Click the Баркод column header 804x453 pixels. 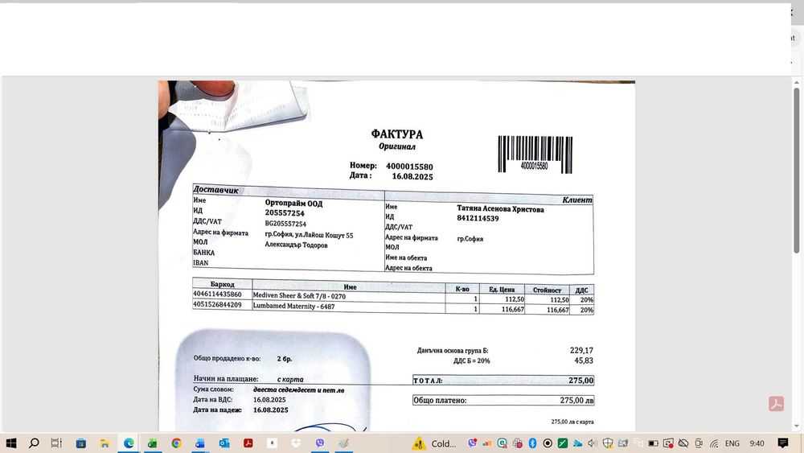pyautogui.click(x=223, y=284)
